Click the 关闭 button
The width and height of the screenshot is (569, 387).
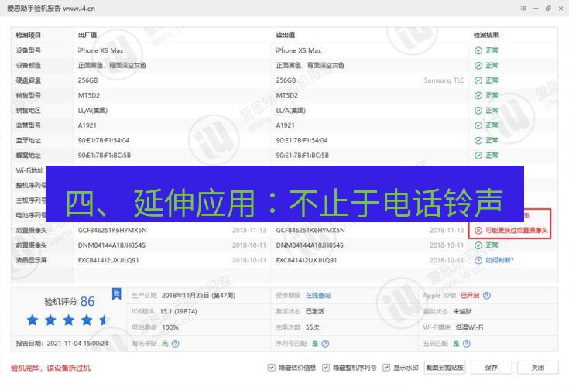[x=538, y=368]
